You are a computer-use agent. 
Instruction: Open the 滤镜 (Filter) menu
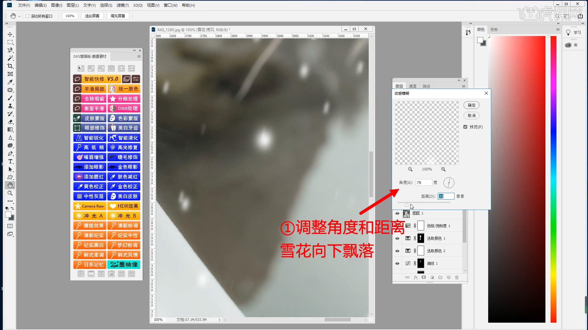pyautogui.click(x=123, y=5)
